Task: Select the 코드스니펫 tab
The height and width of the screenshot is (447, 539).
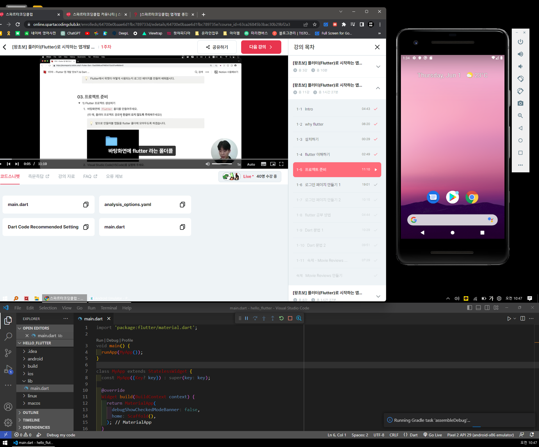Action: point(10,176)
